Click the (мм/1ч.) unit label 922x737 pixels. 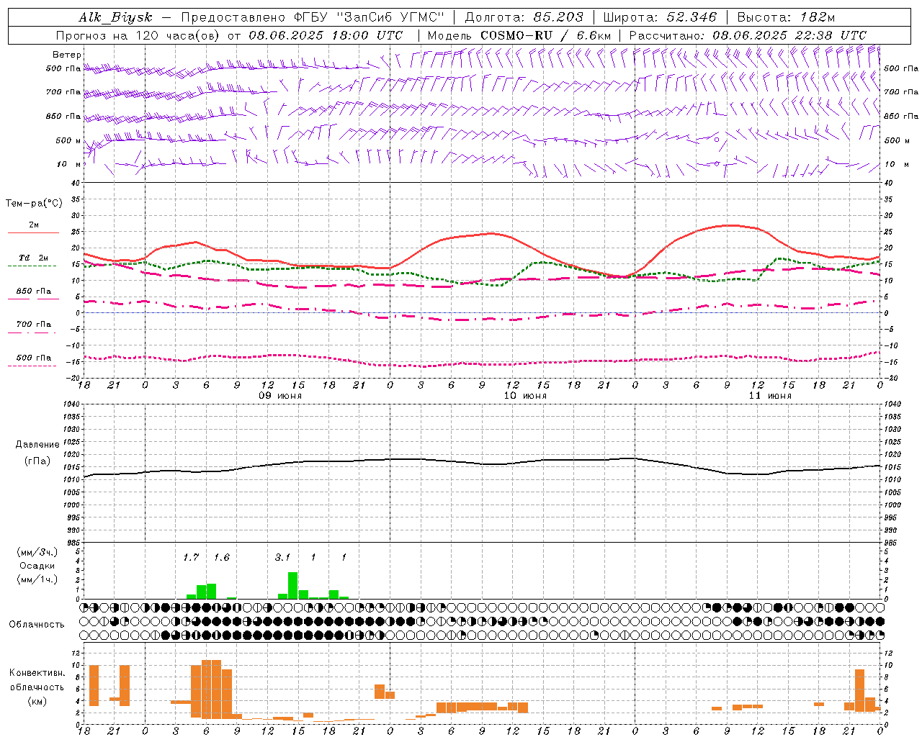click(37, 579)
